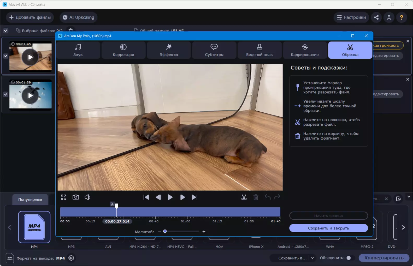
Task: Click Добавить файлы button
Action: tap(30, 17)
